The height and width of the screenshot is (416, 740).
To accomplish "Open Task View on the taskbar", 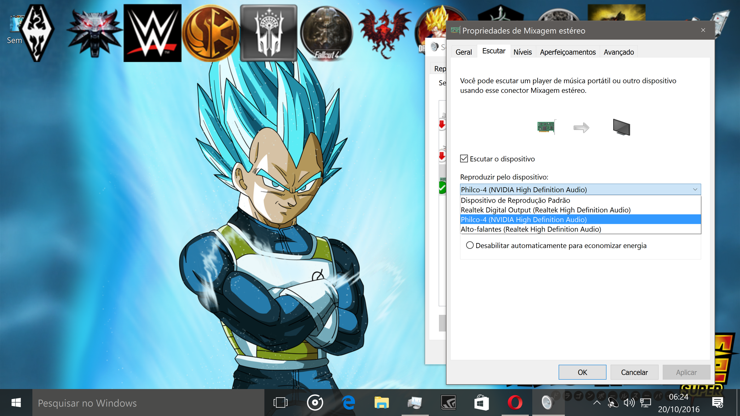I will [x=280, y=402].
